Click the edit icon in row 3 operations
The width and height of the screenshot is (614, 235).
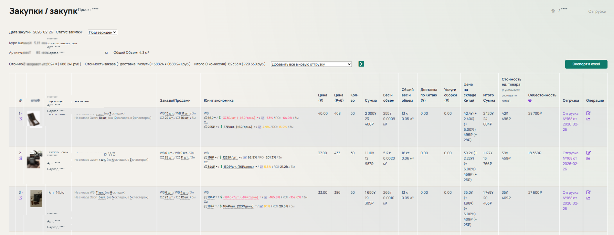(x=588, y=192)
